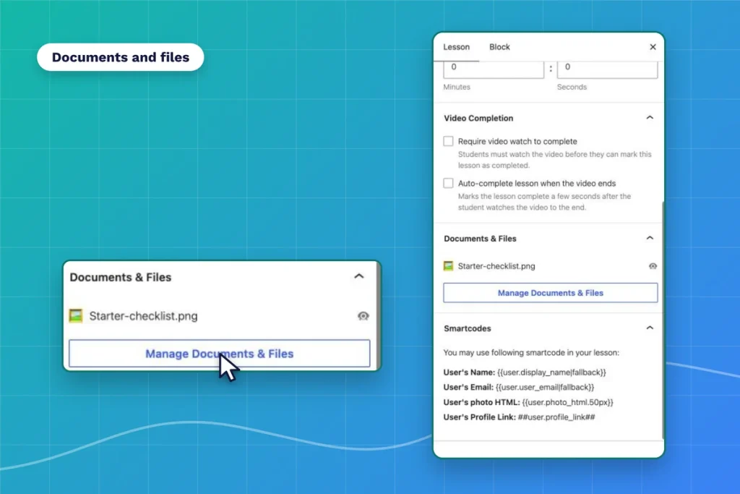Screen dimensions: 740x494
Task: Enable Require video watch to complete checkbox
Action: (448, 141)
